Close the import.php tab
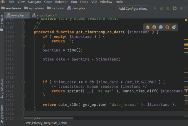Viewport: 188px width, 126px height. pos(56,15)
